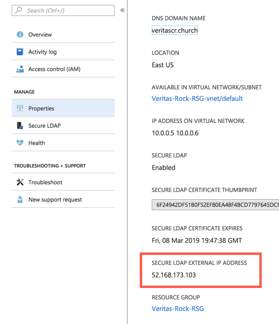Click AVAILABLE IN VIRTUAL NETWORK/SUBNET label
279x324 pixels.
coord(206,87)
